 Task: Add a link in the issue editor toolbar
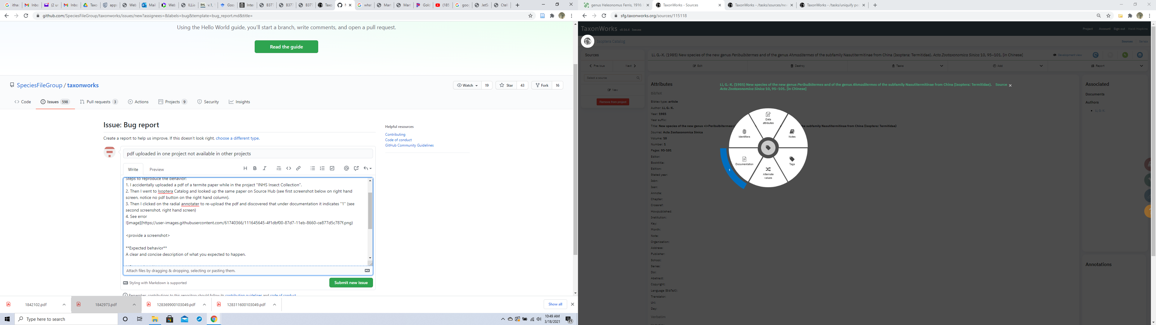click(x=298, y=168)
